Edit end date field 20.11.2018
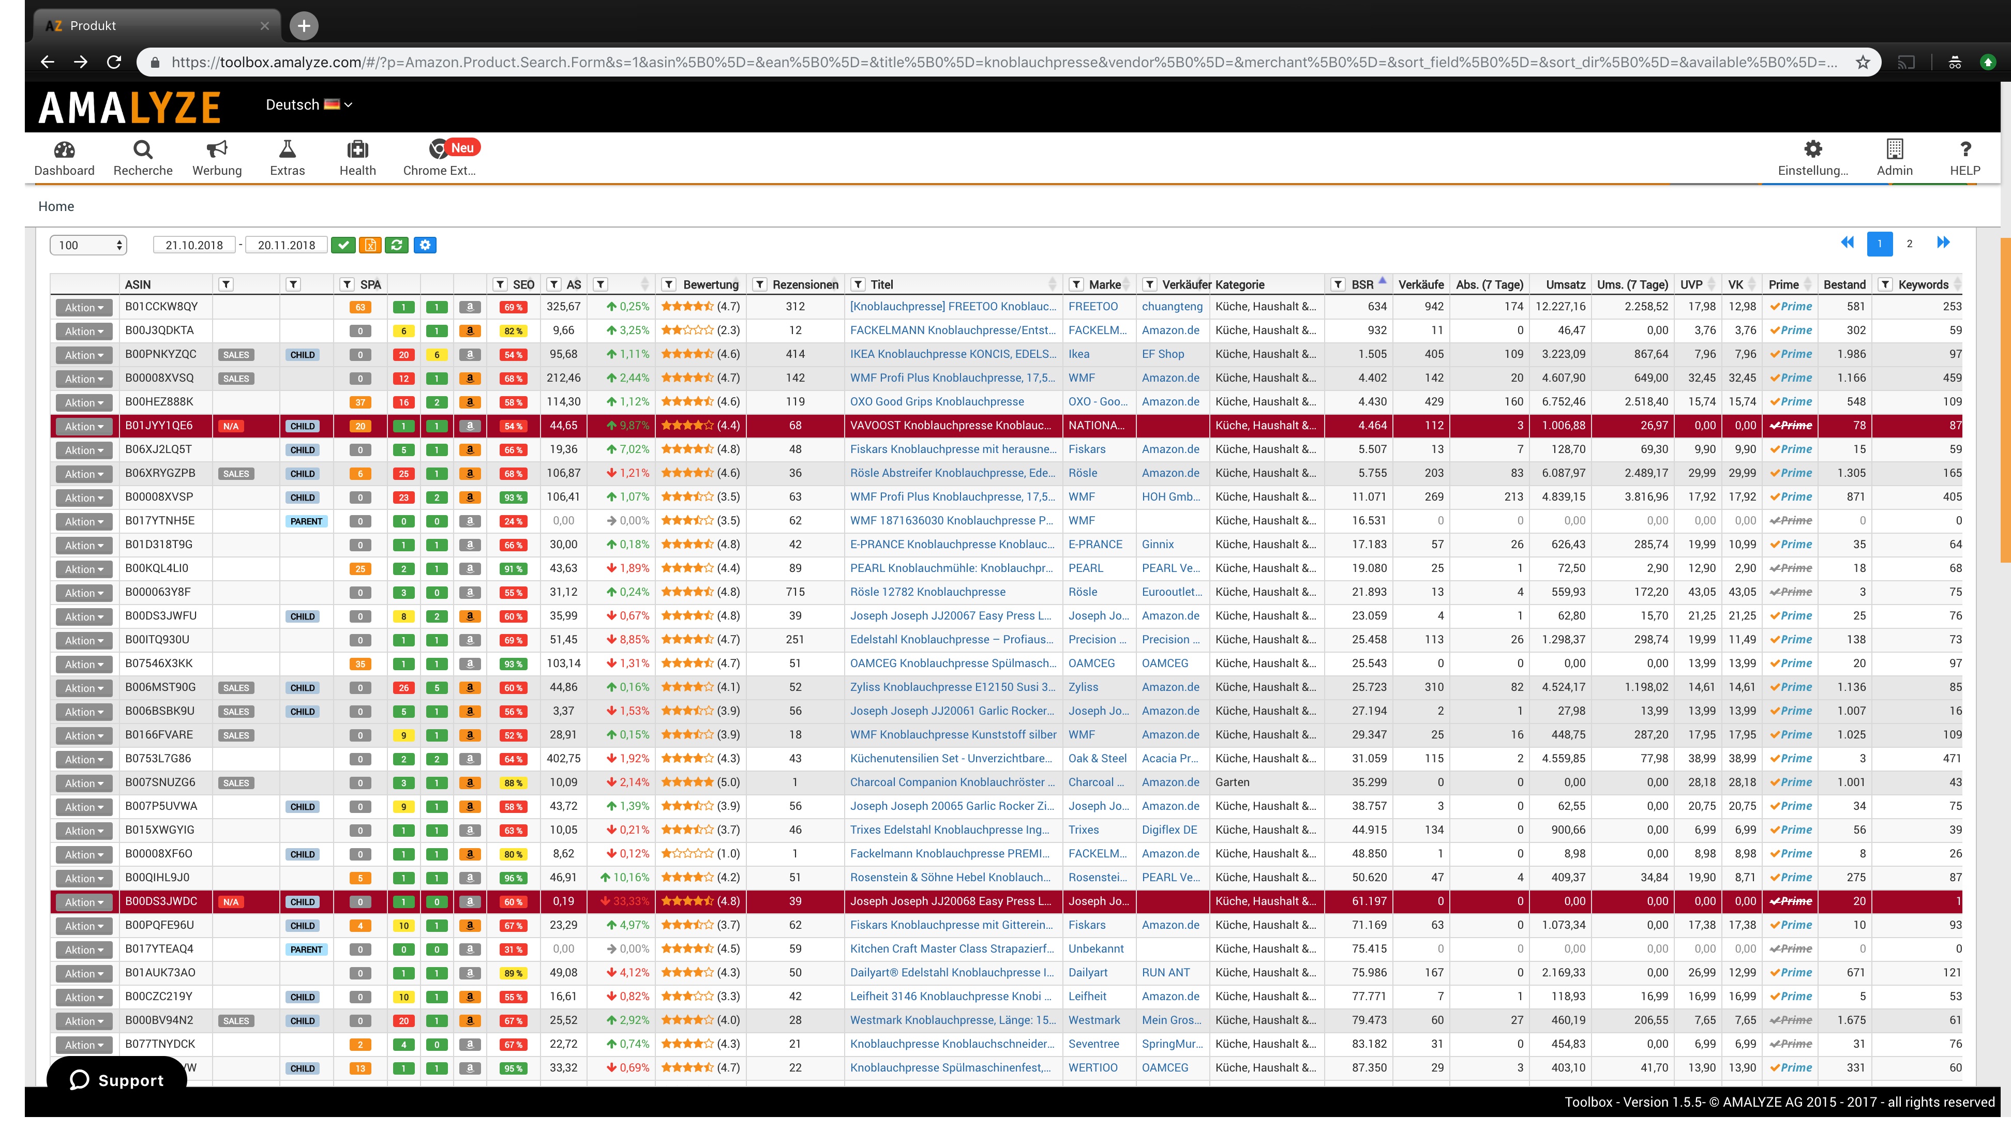Screen dimensions: 2011x1146 tap(287, 245)
